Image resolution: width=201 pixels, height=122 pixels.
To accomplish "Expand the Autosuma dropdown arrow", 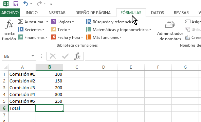I will click(x=47, y=22).
